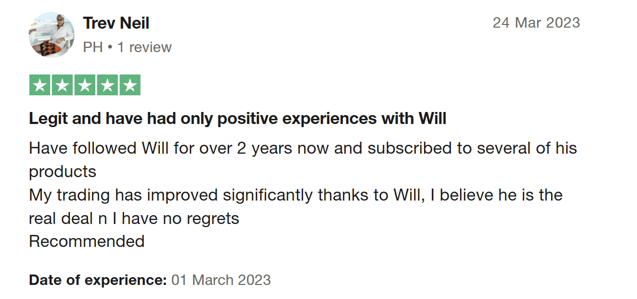This screenshot has height=299, width=637.
Task: Select the third green rating star
Action: (85, 85)
